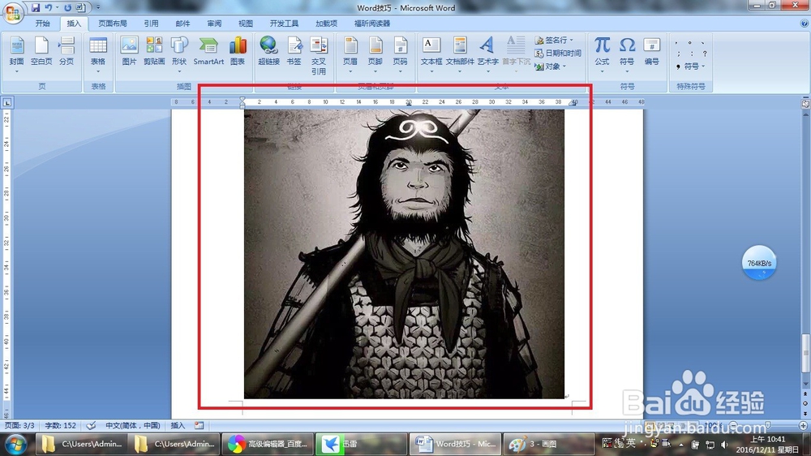This screenshot has width=811, height=456.
Task: Insert a SmartArt graphic
Action: point(208,52)
